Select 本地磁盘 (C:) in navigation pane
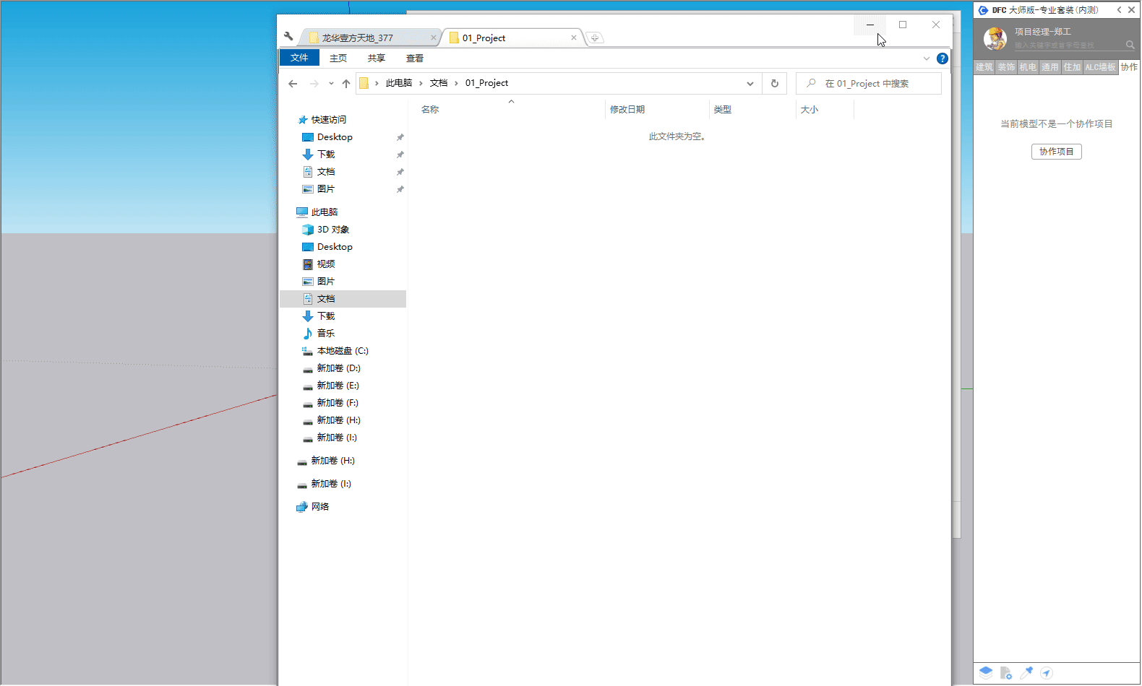This screenshot has width=1142, height=686. pyautogui.click(x=342, y=351)
